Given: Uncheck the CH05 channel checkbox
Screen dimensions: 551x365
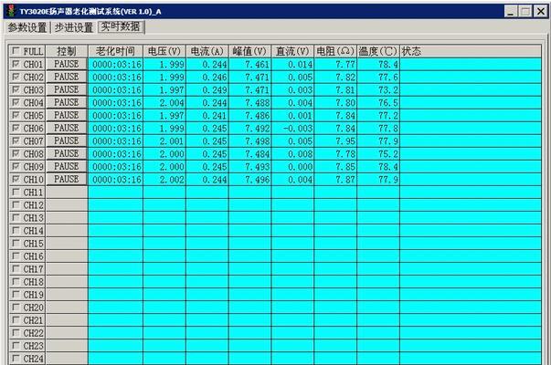Looking at the screenshot, I should [16, 115].
